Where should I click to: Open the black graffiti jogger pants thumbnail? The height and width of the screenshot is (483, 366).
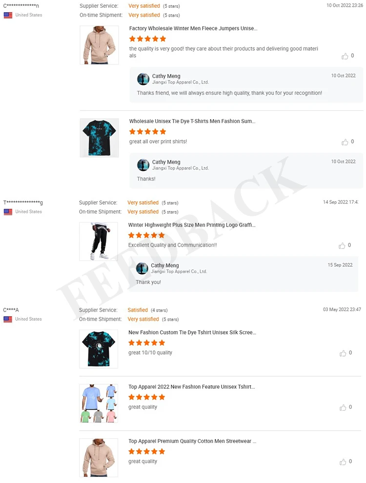[99, 241]
